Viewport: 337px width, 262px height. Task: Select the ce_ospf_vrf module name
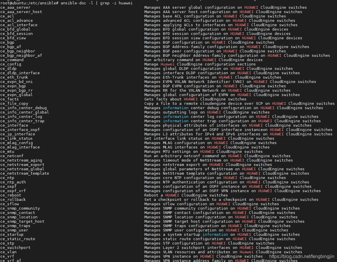point(13,191)
